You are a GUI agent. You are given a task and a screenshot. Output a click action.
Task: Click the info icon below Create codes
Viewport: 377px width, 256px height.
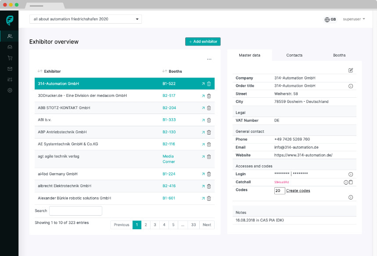[351, 197]
